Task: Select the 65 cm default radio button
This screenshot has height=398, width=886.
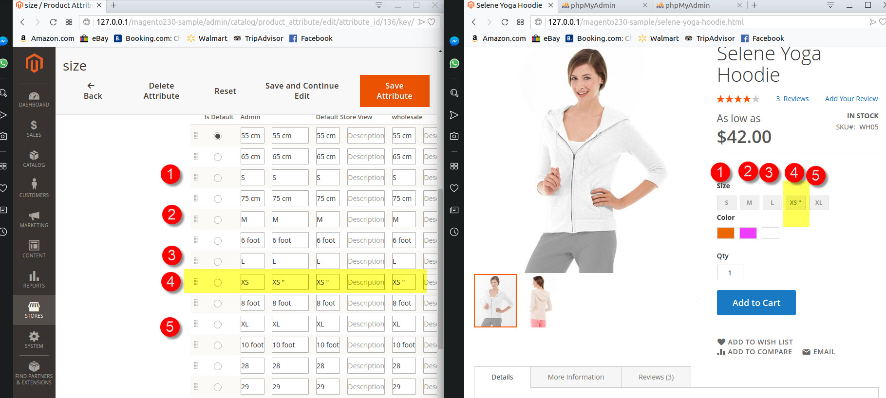Action: (218, 157)
